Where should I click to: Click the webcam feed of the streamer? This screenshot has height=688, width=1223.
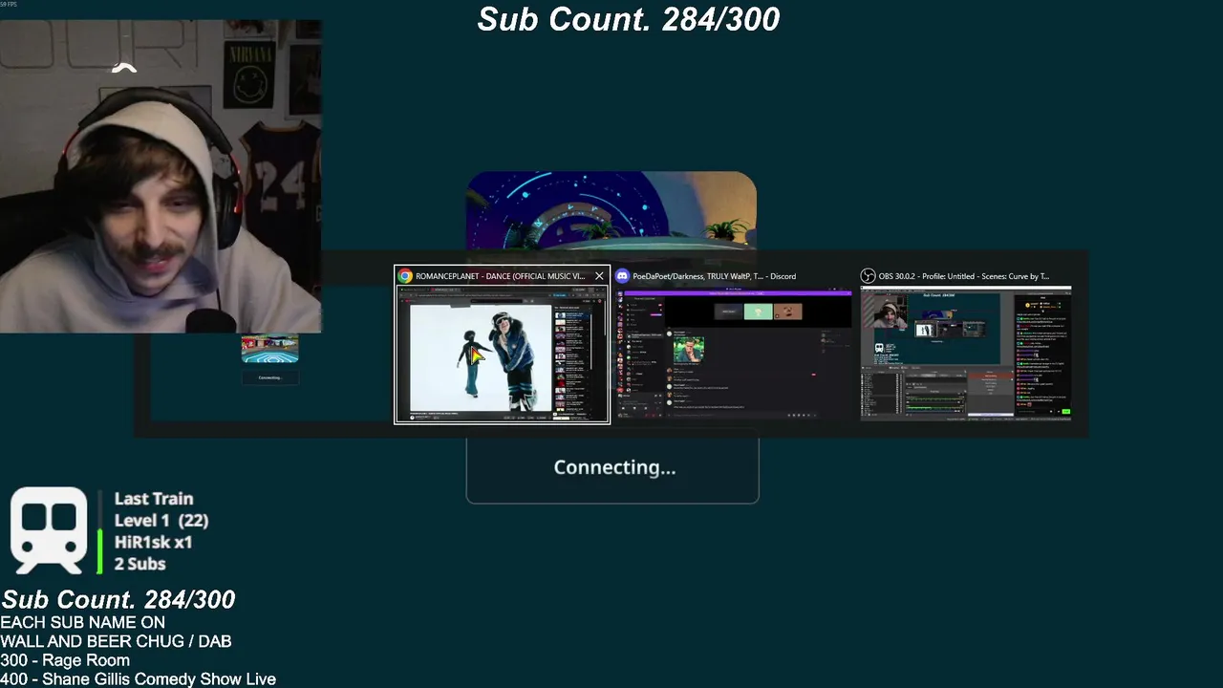point(161,177)
